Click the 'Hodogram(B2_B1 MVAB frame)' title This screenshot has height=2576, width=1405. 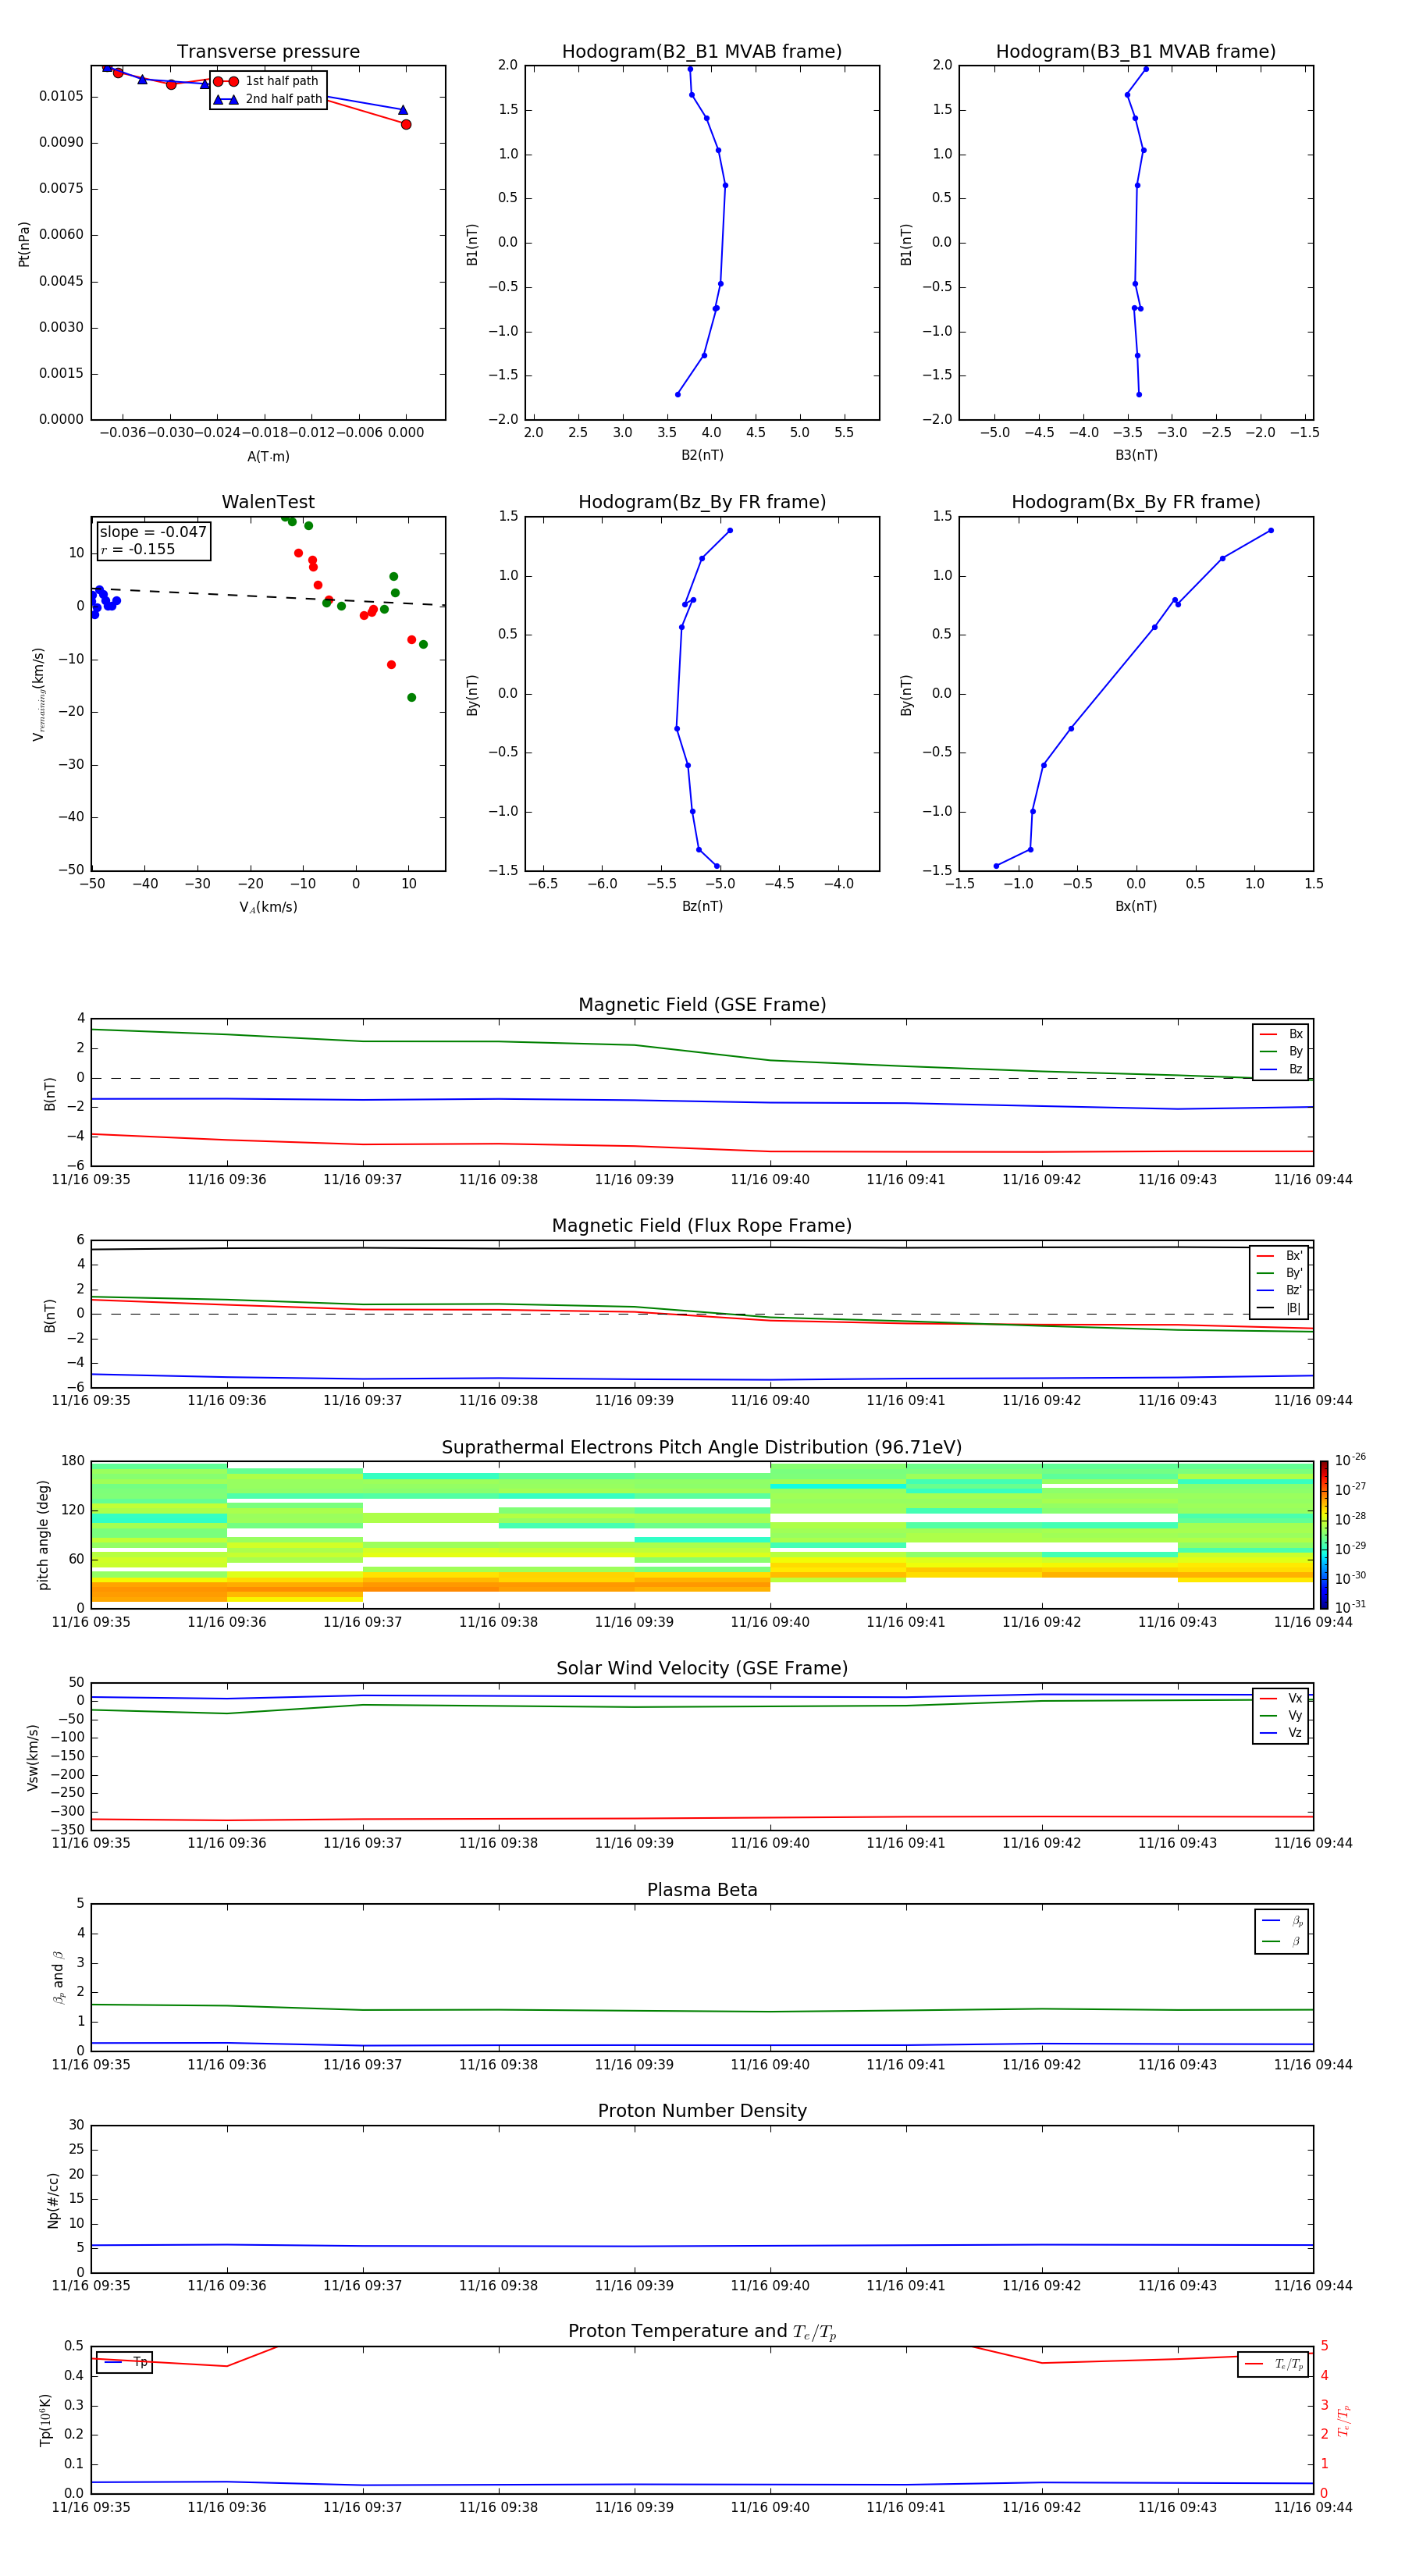point(702,52)
